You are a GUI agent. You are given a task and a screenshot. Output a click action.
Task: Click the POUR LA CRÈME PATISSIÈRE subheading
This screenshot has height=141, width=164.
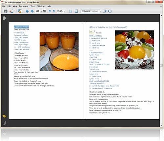click(99, 65)
